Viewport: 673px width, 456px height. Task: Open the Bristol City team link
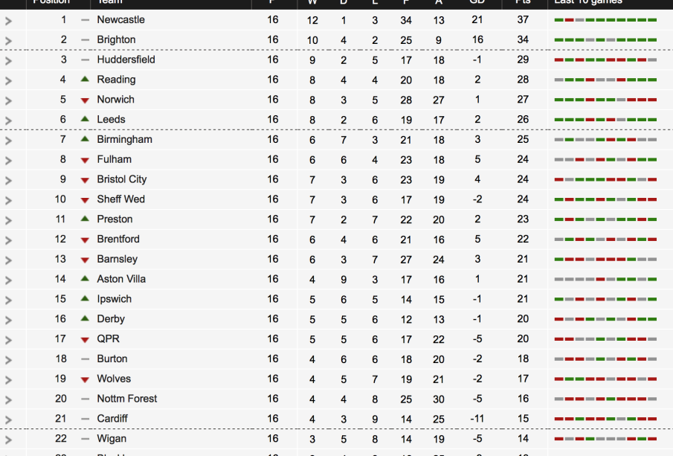coord(122,179)
